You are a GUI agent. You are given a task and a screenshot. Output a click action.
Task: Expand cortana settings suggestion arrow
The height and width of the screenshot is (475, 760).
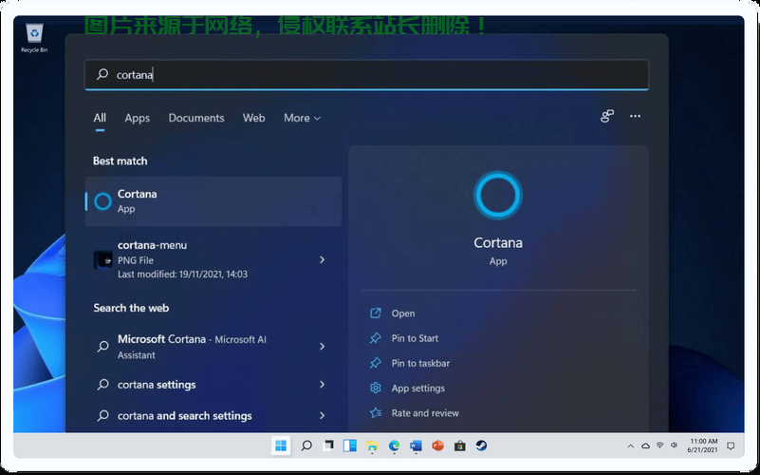tap(323, 384)
